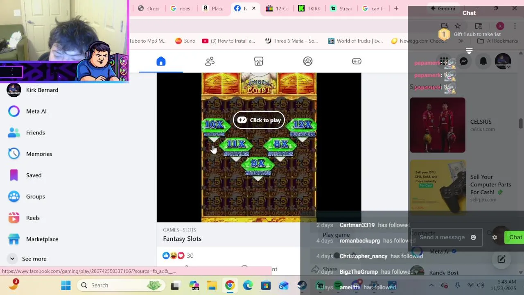Open the Groups circle icon in top nav
The height and width of the screenshot is (295, 524).
tap(308, 61)
